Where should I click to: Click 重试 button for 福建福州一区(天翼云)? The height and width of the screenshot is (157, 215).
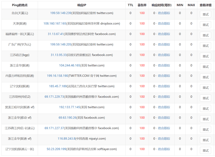205,35
